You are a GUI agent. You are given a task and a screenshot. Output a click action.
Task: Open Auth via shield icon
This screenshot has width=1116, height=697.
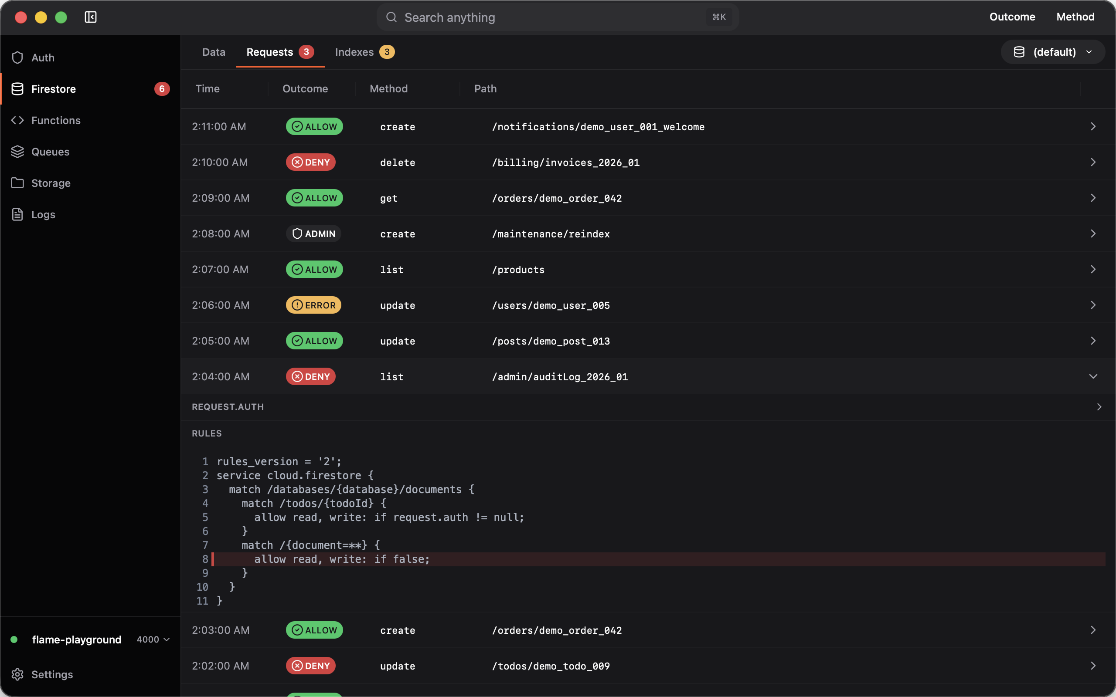pyautogui.click(x=17, y=58)
